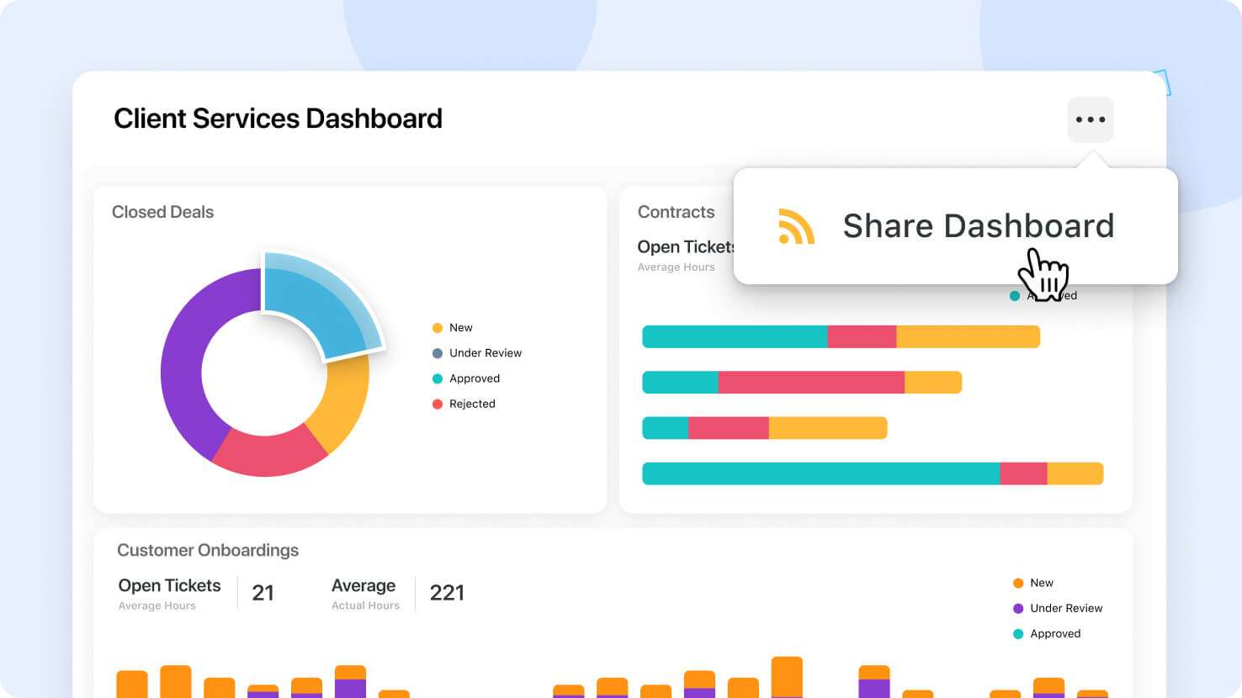Click Open Tickets label in Contracts card
This screenshot has width=1242, height=698.
coord(686,246)
